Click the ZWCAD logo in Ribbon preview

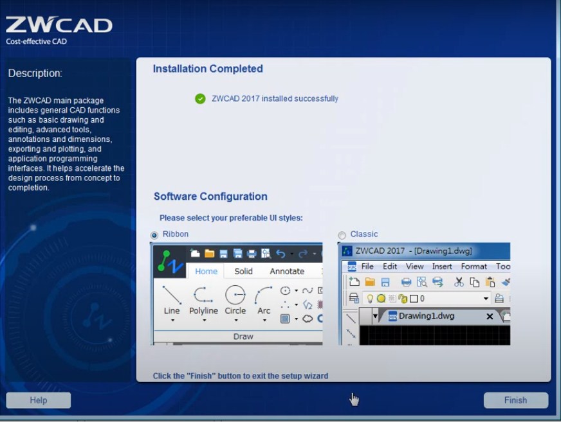[x=170, y=261]
